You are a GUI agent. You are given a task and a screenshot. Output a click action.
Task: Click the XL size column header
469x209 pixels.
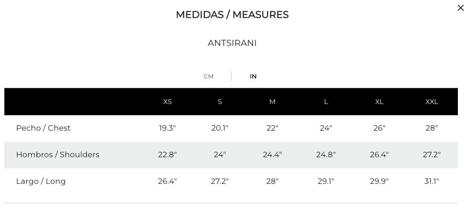379,102
